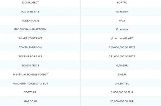Click the 25,000,000.00 EUR hardcap value
Screen dimensions: 161x106
click(122, 101)
